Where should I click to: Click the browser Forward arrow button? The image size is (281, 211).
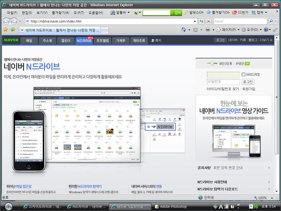(x=14, y=22)
